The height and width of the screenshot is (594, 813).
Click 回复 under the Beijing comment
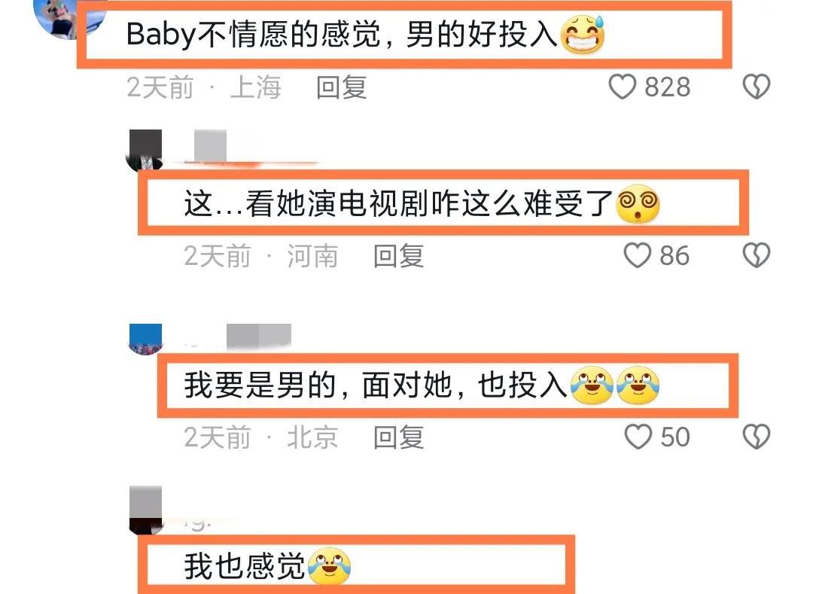[x=399, y=437]
